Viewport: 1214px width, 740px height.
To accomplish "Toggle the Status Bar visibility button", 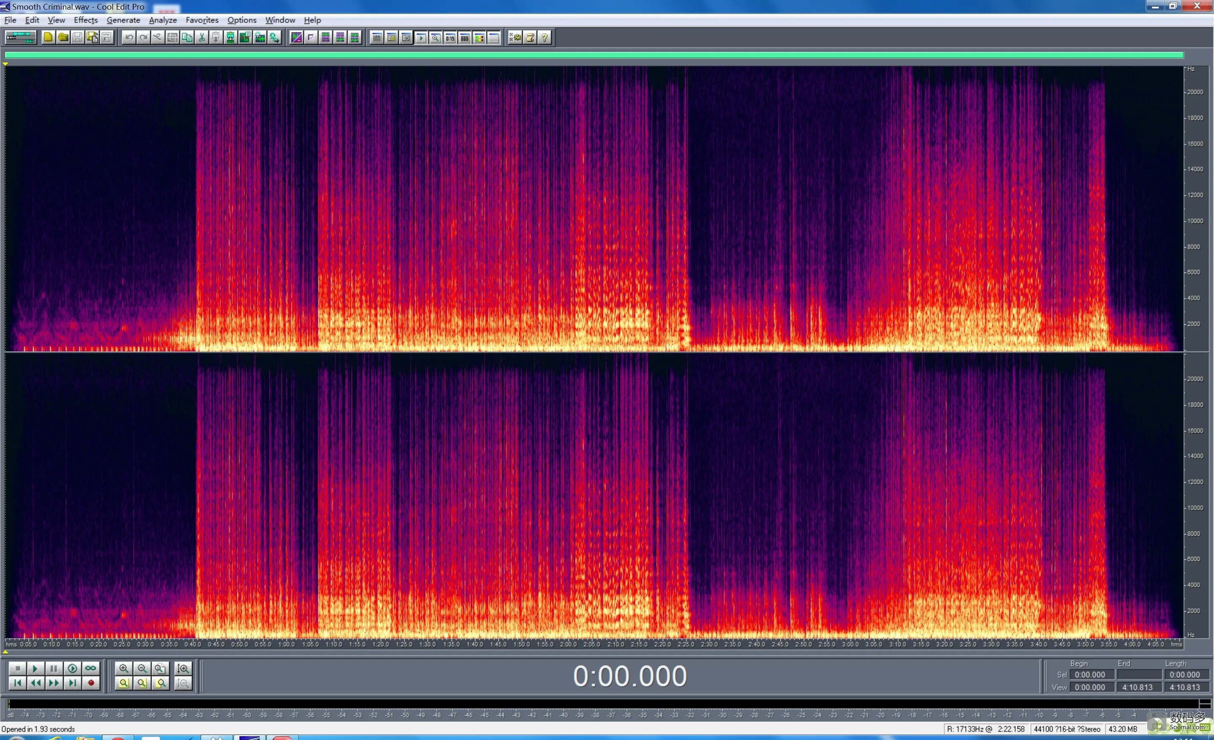I will (x=493, y=37).
